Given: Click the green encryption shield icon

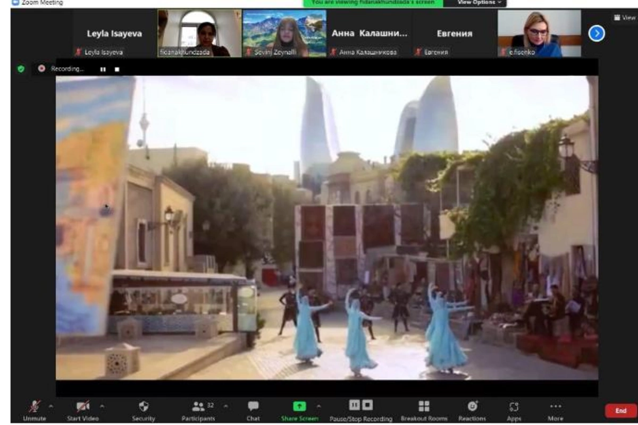Looking at the screenshot, I should 21,69.
